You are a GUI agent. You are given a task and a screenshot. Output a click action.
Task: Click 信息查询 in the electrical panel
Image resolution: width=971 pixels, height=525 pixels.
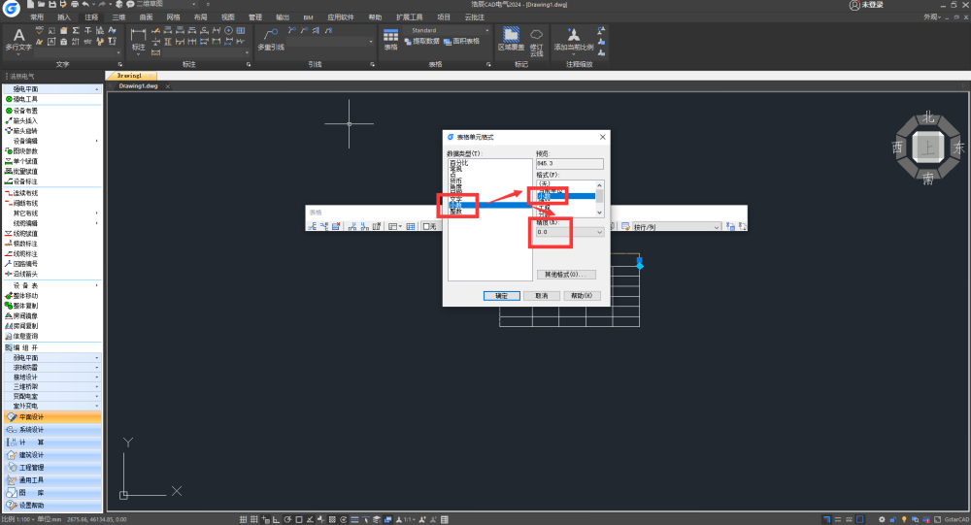point(25,336)
